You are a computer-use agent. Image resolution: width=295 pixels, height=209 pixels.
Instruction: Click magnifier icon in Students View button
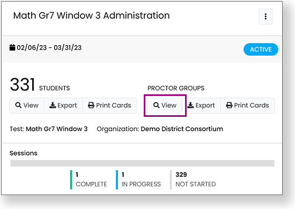(x=18, y=105)
